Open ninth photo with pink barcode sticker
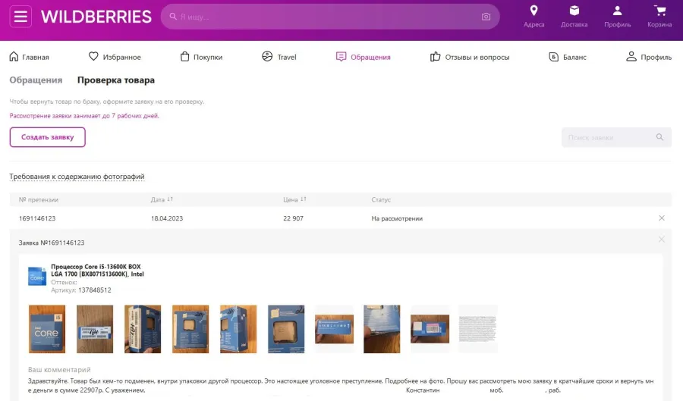 (430, 329)
